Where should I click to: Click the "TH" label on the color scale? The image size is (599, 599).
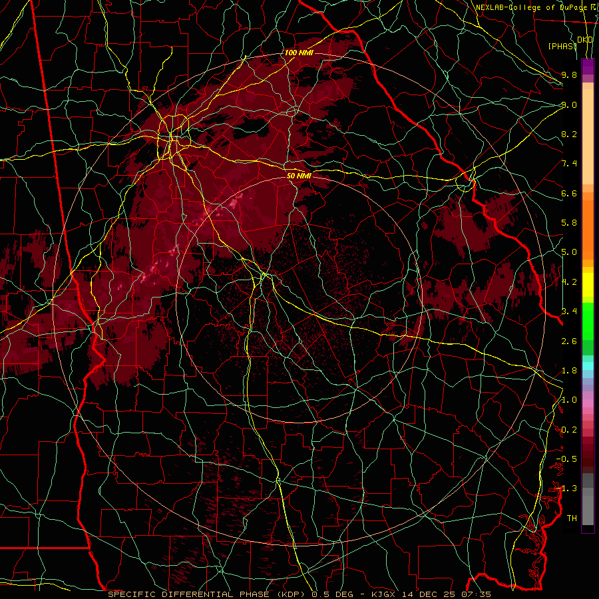pyautogui.click(x=572, y=518)
